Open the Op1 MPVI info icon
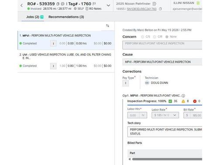The image size is (220, 165). click(183, 96)
